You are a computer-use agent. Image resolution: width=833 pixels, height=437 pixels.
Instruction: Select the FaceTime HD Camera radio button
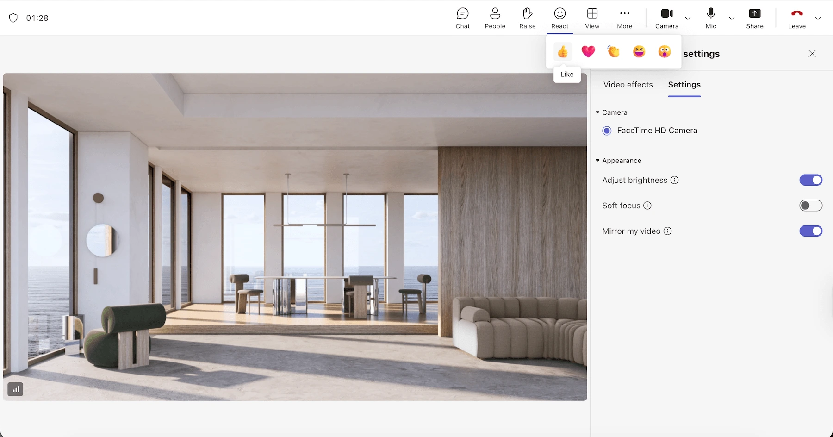point(607,131)
